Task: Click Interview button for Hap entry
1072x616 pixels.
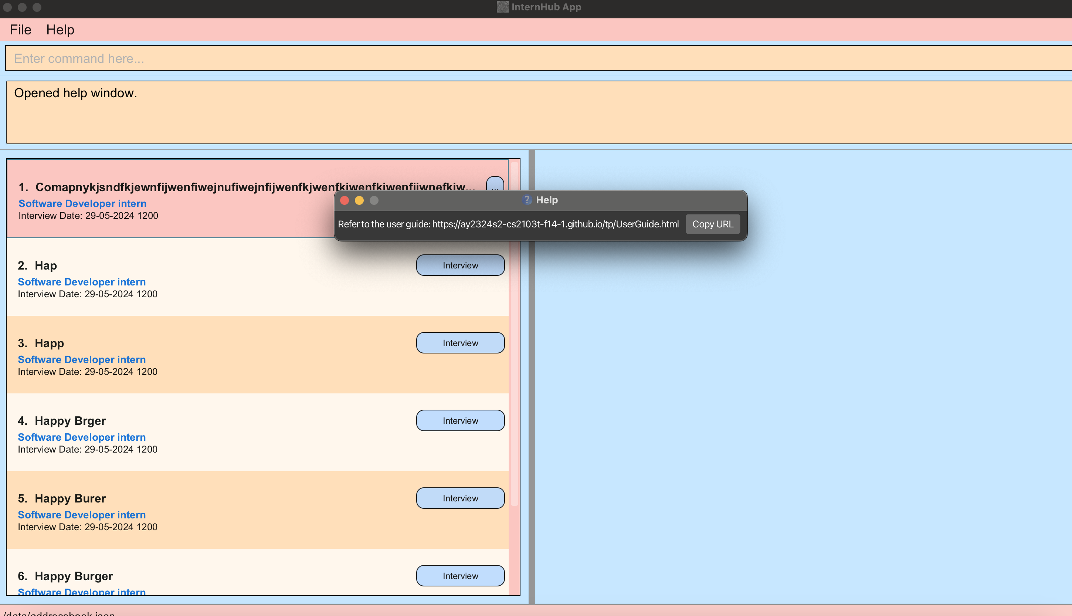Action: (460, 265)
